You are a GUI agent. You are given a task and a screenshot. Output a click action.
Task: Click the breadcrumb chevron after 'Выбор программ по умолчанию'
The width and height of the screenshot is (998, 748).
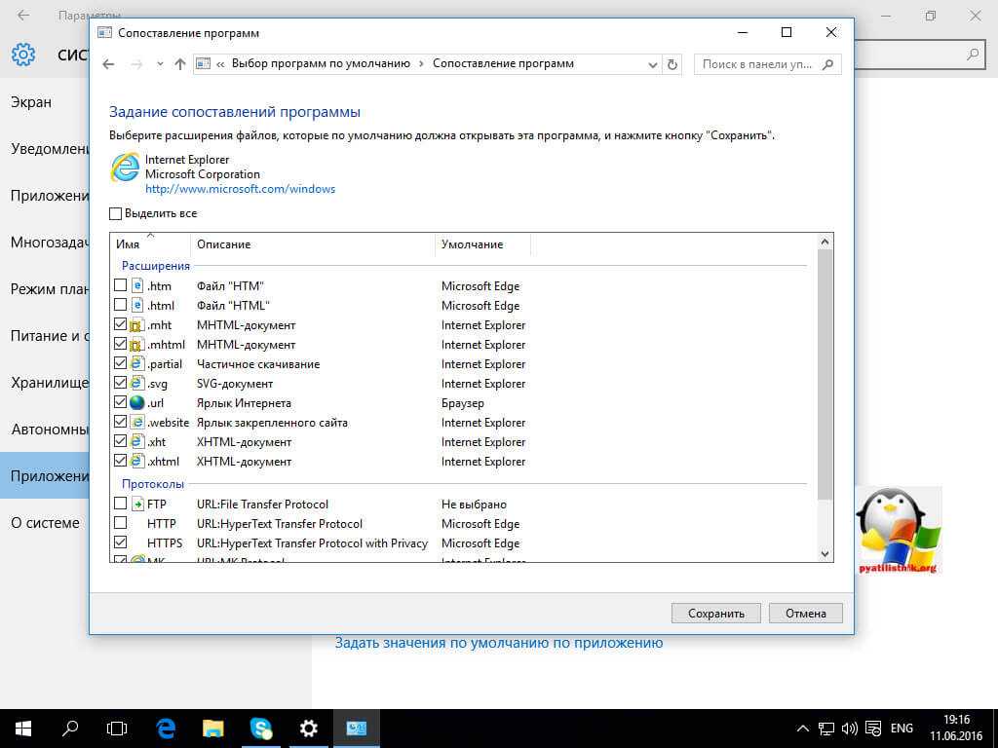point(421,64)
